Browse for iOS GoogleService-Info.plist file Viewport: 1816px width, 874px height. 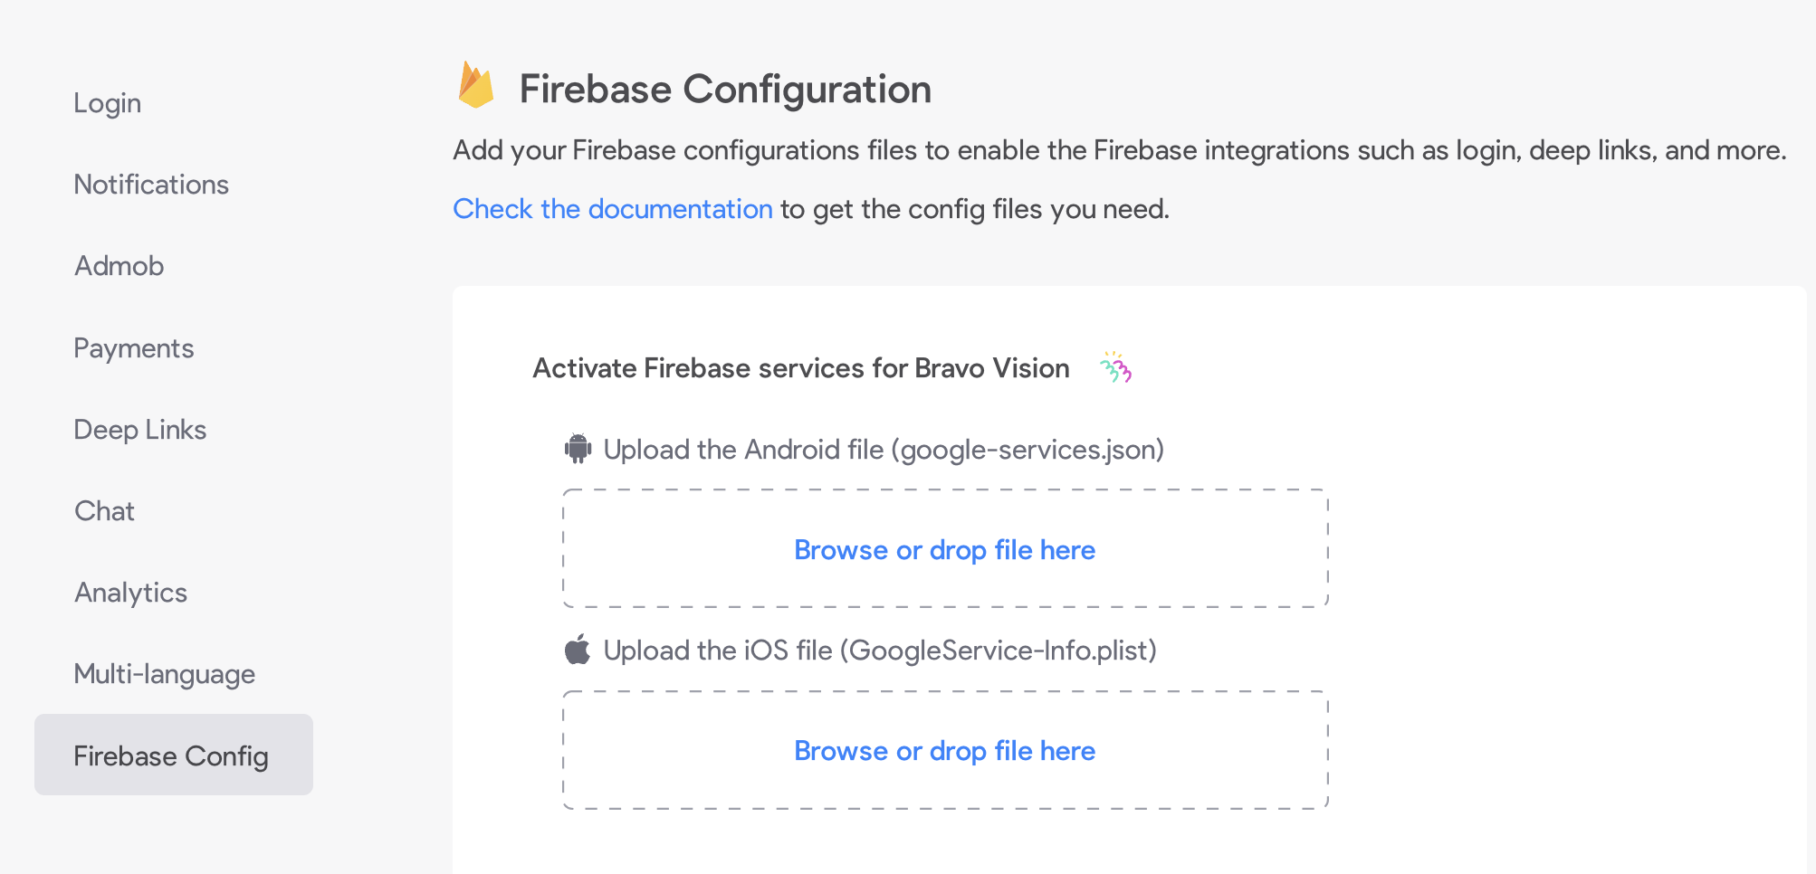coord(944,751)
